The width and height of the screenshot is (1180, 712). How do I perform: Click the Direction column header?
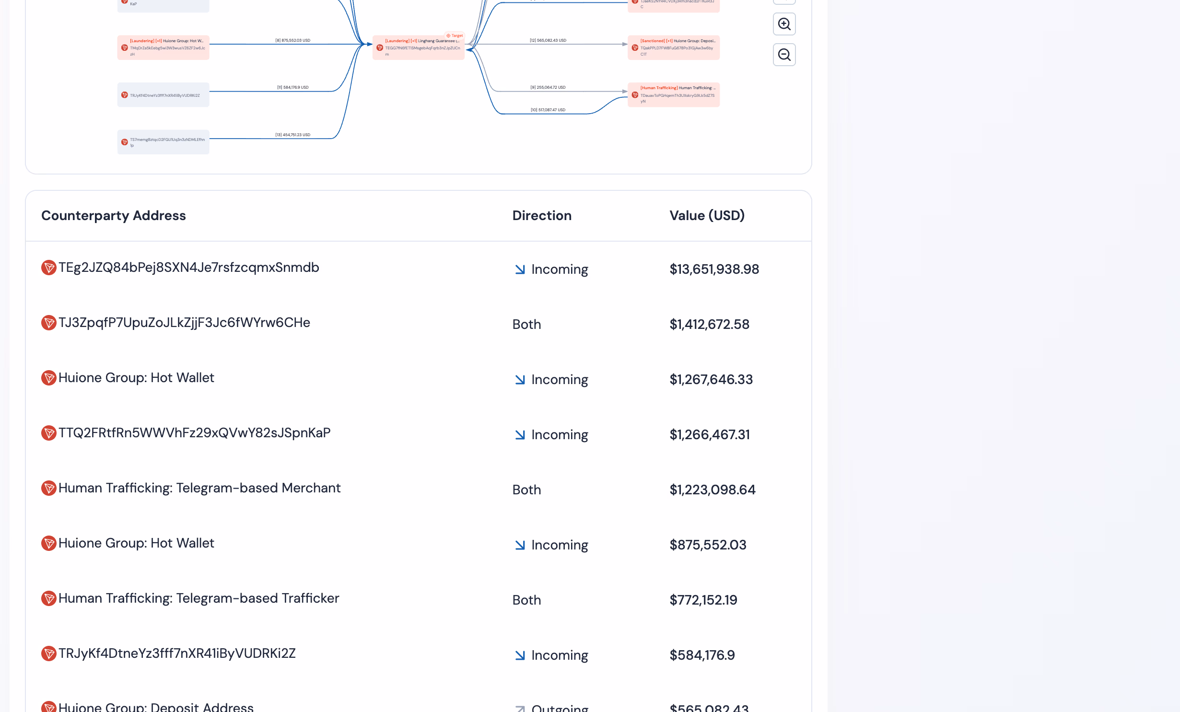pos(542,216)
